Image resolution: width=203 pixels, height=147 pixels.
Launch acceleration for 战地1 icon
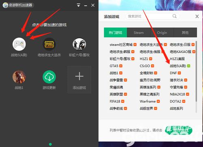coord(19,77)
